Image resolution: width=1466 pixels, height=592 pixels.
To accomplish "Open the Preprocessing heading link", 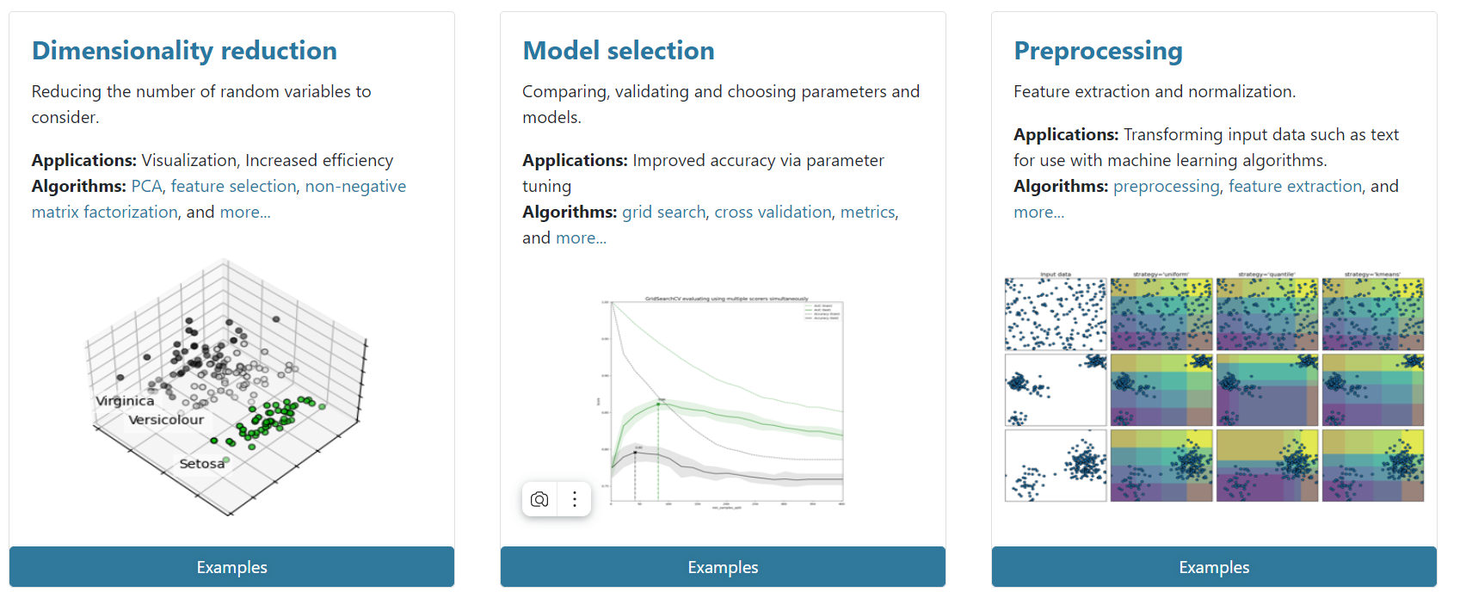I will 1098,51.
